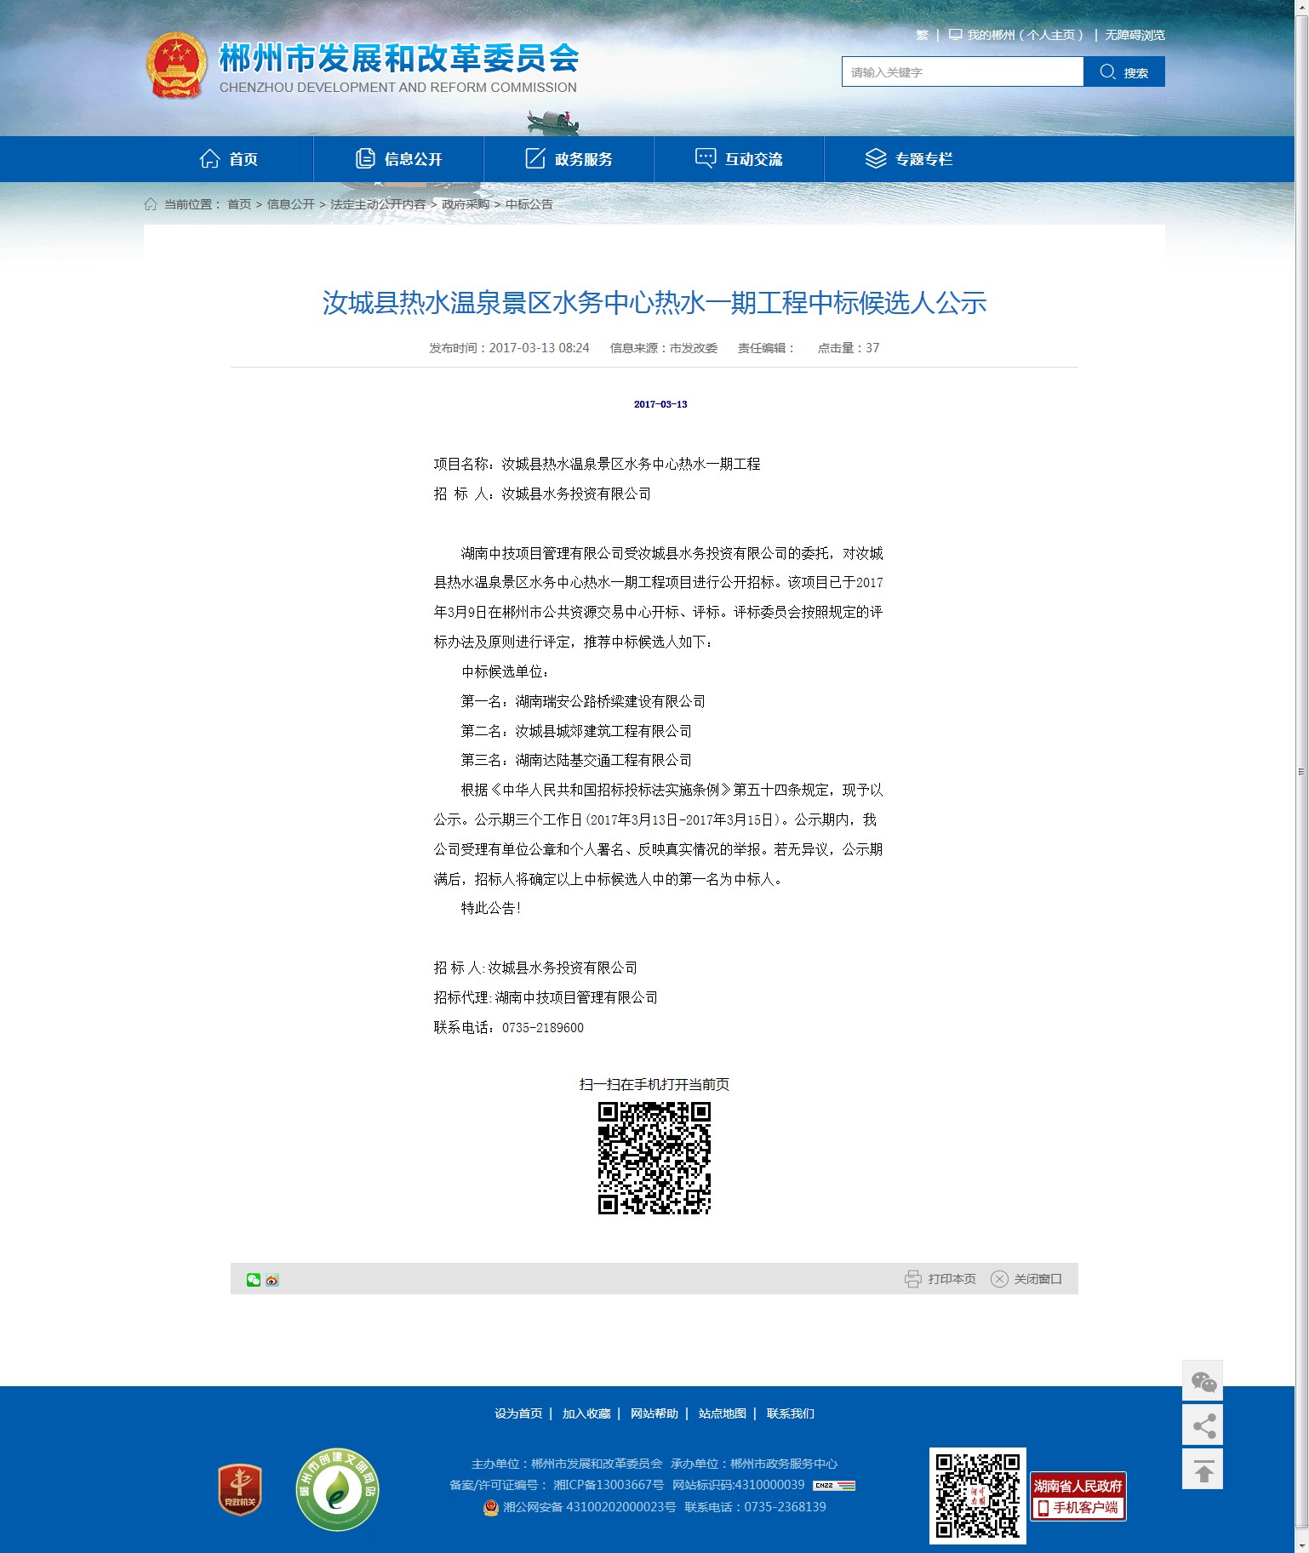This screenshot has height=1553, width=1309.
Task: Open the 站点地图 footer link
Action: click(x=722, y=1413)
